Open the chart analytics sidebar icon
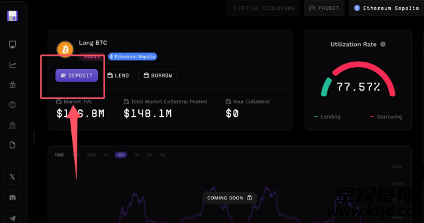This screenshot has width=424, height=223. [x=13, y=65]
